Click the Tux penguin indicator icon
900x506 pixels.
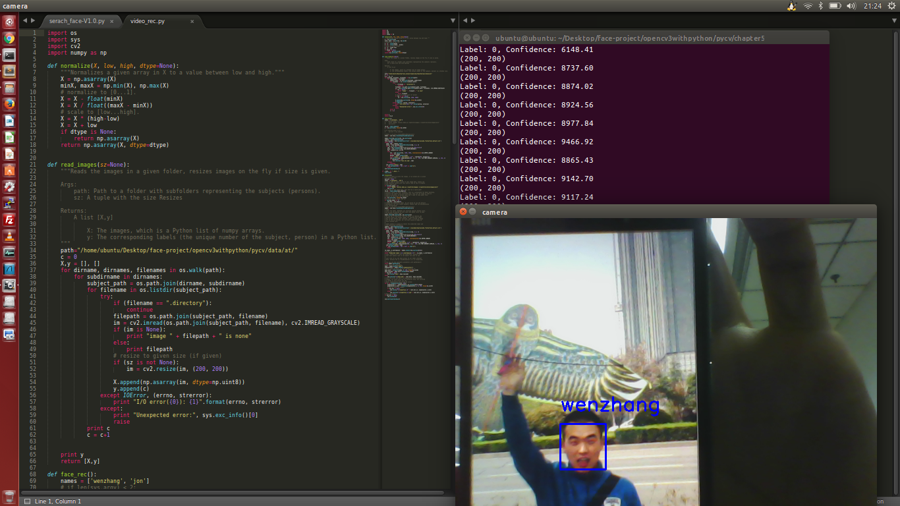(791, 6)
